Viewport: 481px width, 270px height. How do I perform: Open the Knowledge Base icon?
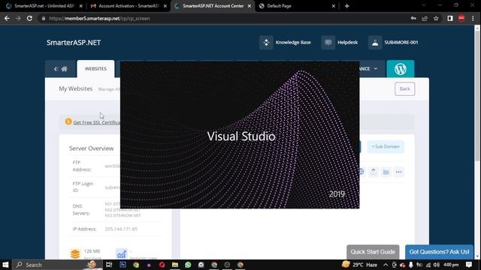point(266,43)
